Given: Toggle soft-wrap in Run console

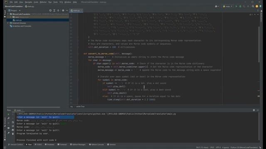Looking at the screenshot, I should (13, 122).
